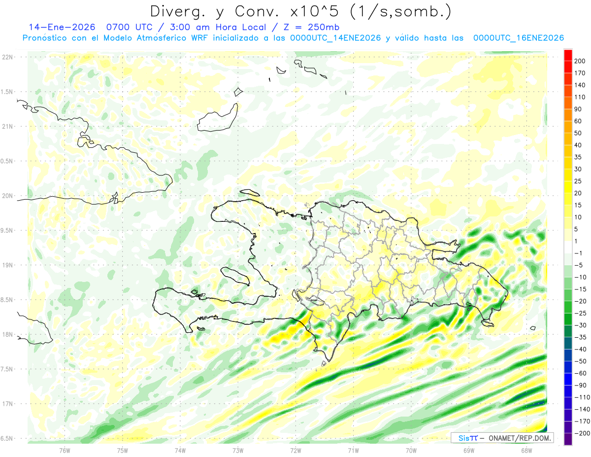Click the '19N' latitude label
591x457 pixels.
pos(7,265)
